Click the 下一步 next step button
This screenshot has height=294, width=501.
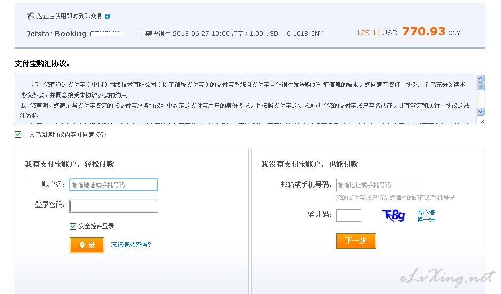coord(356,241)
